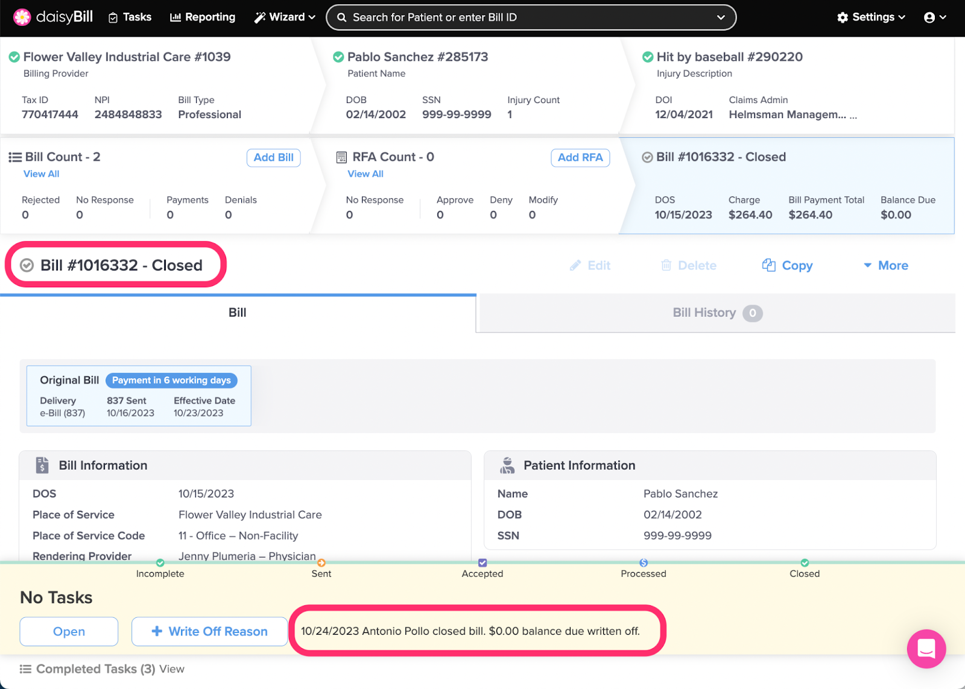
Task: Click the Balance Due $0.00 value
Action: [x=896, y=215]
